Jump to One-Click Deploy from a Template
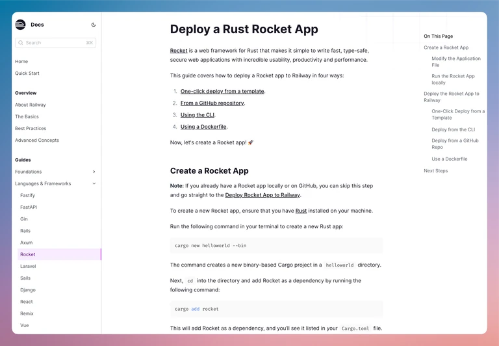This screenshot has height=346, width=499. click(458, 114)
